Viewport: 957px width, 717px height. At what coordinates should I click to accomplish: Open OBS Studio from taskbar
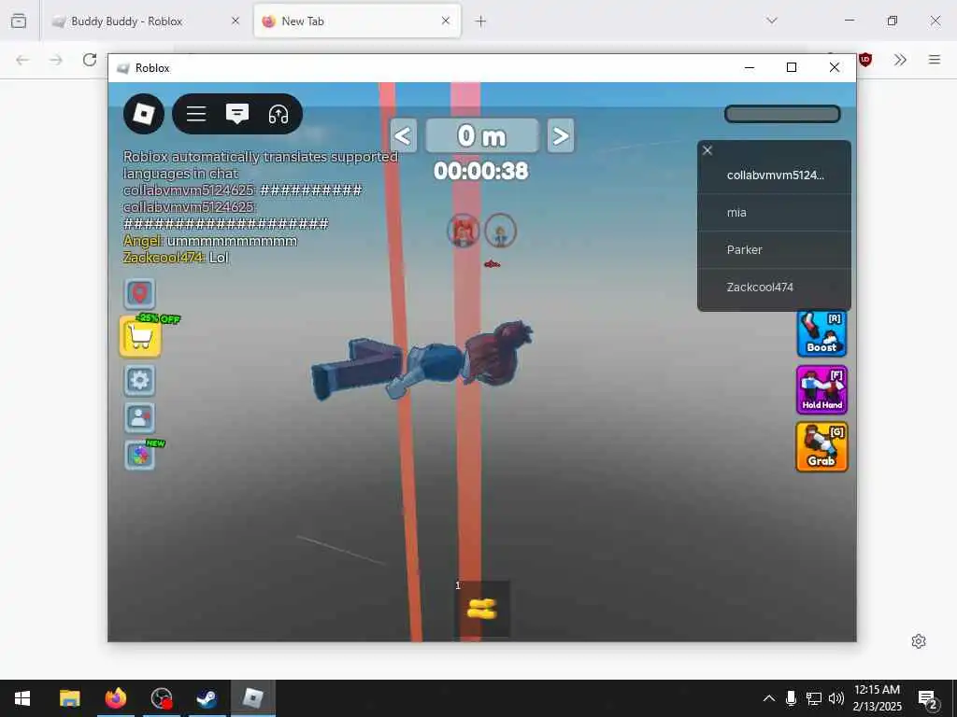point(162,698)
